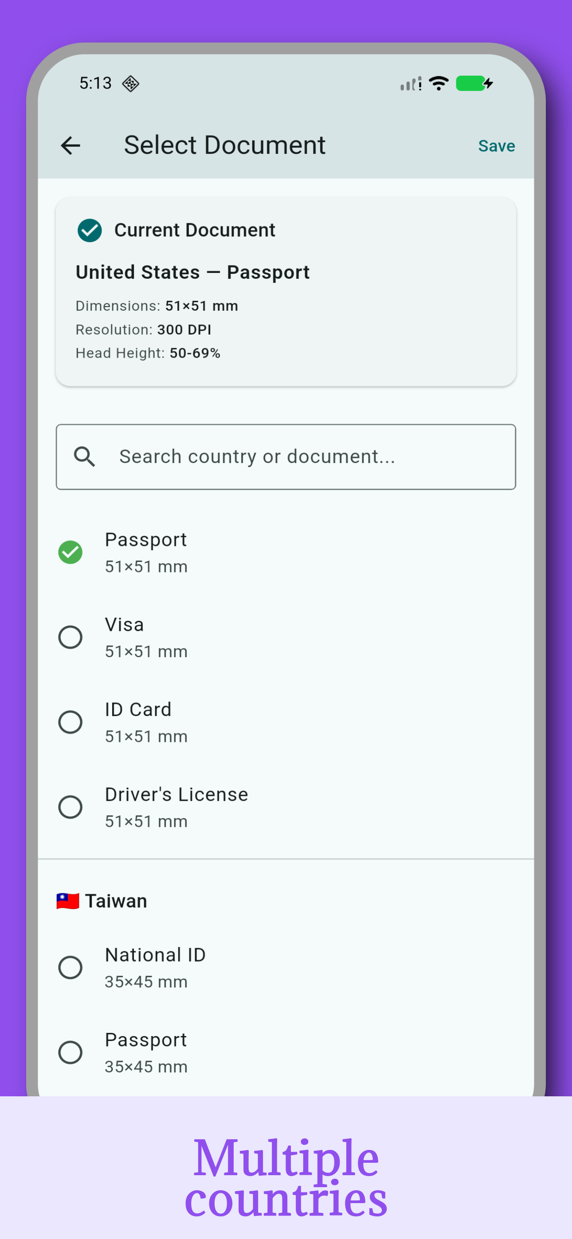572x1239 pixels.
Task: Select Taiwan Passport 35×45 mm option
Action: pyautogui.click(x=71, y=1052)
